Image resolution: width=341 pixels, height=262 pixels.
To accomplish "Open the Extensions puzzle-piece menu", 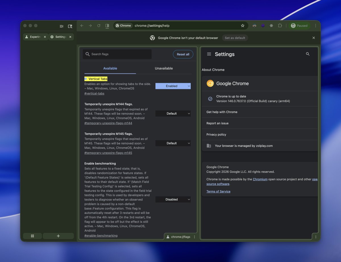I will tap(280, 26).
